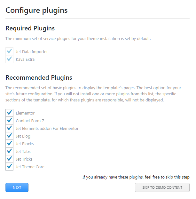Image resolution: width=196 pixels, height=199 pixels.
Task: Turn off the Jet Tricks checkbox
Action: click(9, 159)
